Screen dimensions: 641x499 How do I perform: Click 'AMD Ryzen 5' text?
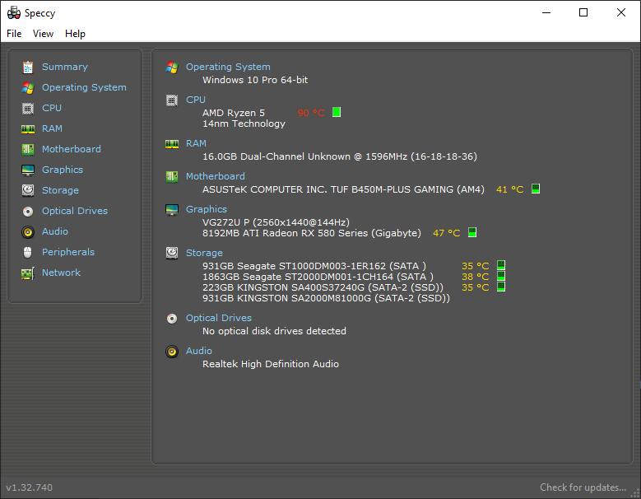(x=234, y=113)
